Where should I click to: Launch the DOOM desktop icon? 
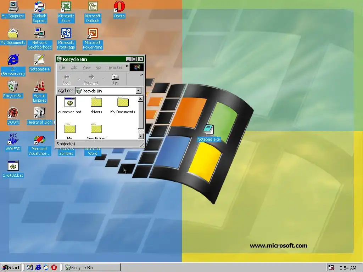point(13,116)
